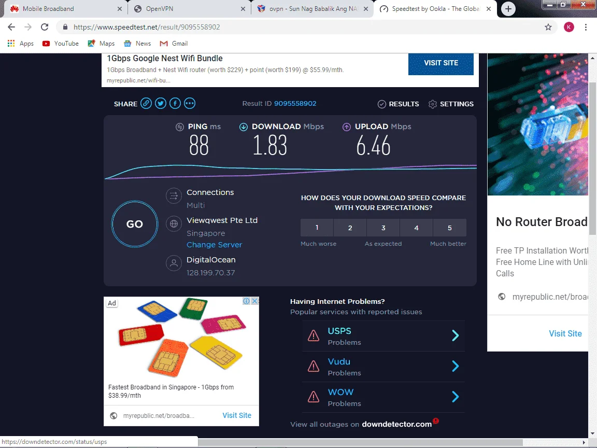Bookmark this page with the star

point(548,27)
